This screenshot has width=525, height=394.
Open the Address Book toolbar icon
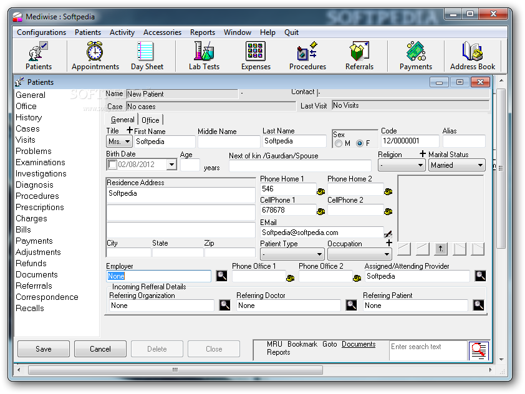pos(473,55)
